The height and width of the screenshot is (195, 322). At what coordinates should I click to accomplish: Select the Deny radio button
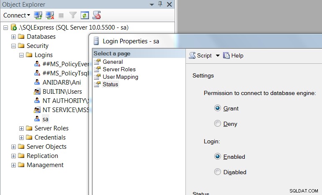tap(218, 123)
